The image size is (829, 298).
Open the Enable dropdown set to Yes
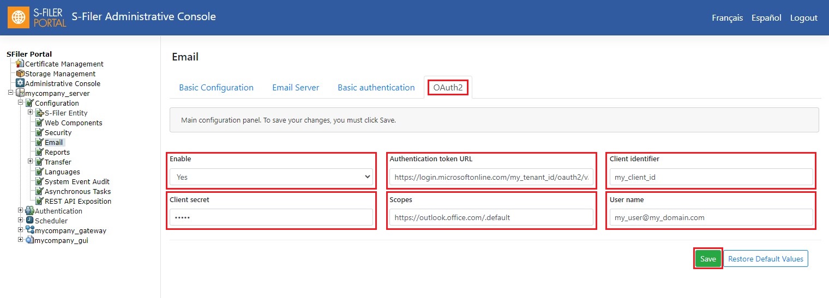tap(271, 177)
